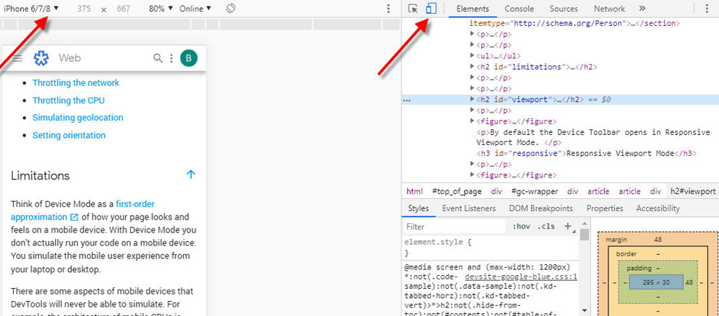Select the h3 responsive element row
Screen dimensions: 719x316
click(587, 154)
